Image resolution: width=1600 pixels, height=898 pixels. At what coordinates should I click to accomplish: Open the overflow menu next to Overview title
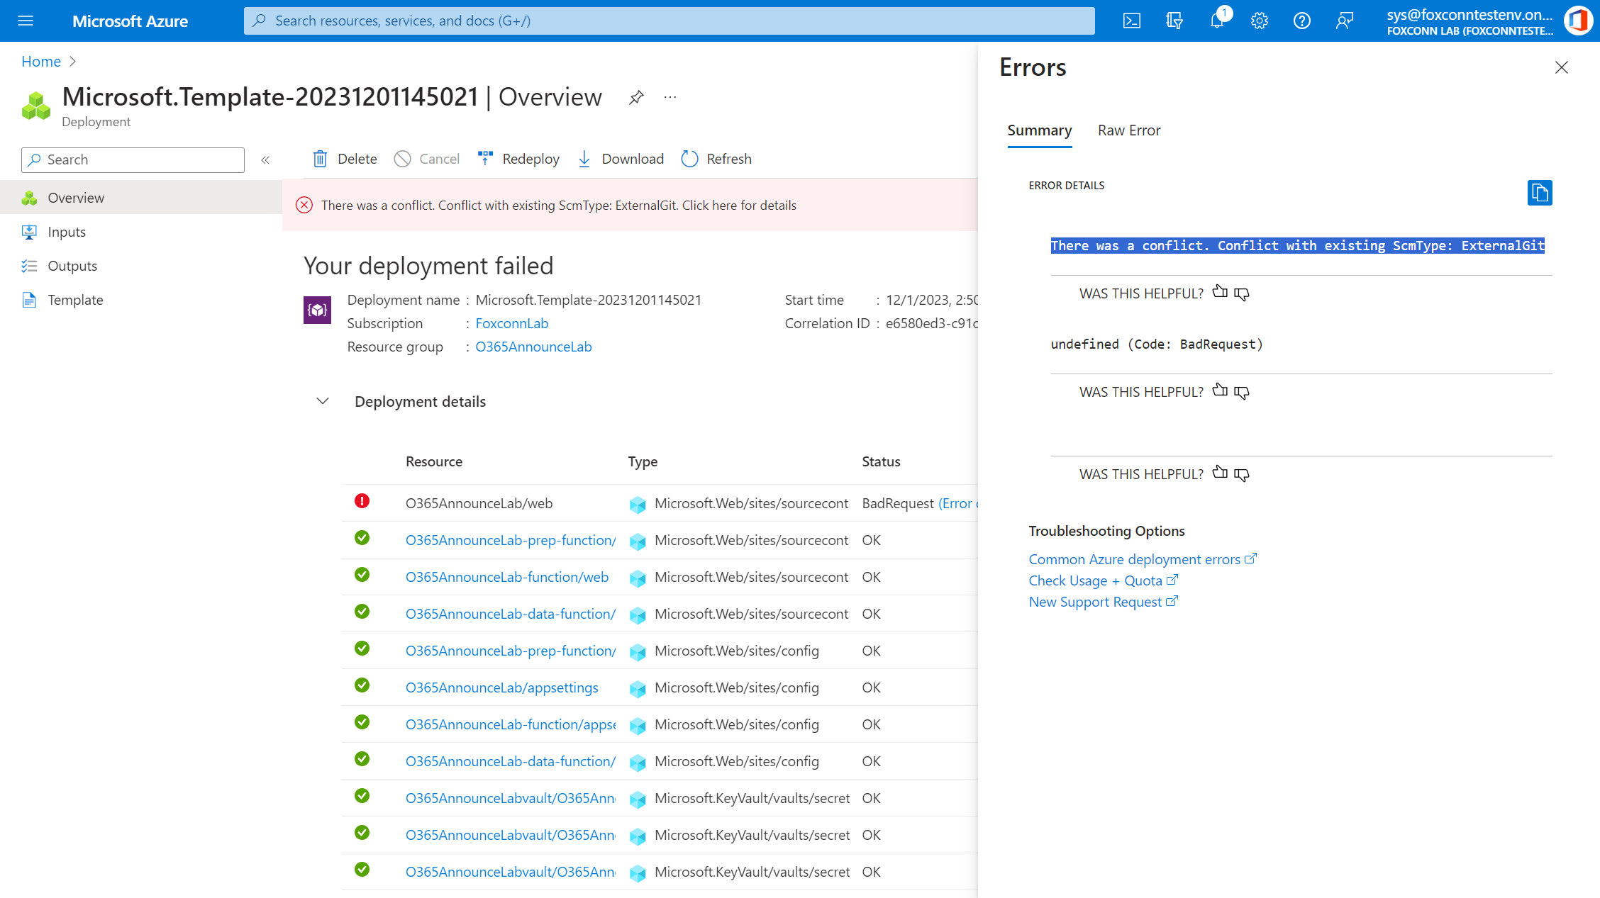tap(670, 97)
